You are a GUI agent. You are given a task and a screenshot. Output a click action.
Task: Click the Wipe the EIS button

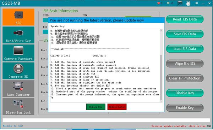click(185, 64)
